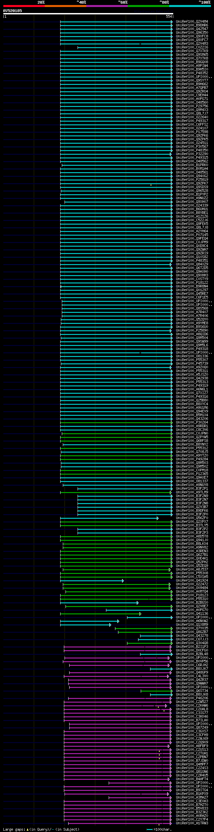Select hit label UniRef100_Q9SDS9

pyautogui.click(x=192, y=187)
